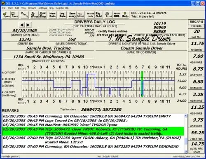Click the To Co-Driver toolbar button
Image resolution: width=206 pixels, height=159 pixels.
[35, 15]
